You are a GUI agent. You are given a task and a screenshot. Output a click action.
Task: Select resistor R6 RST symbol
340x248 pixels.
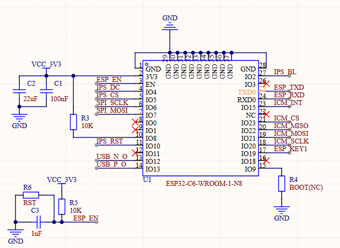tap(31, 195)
